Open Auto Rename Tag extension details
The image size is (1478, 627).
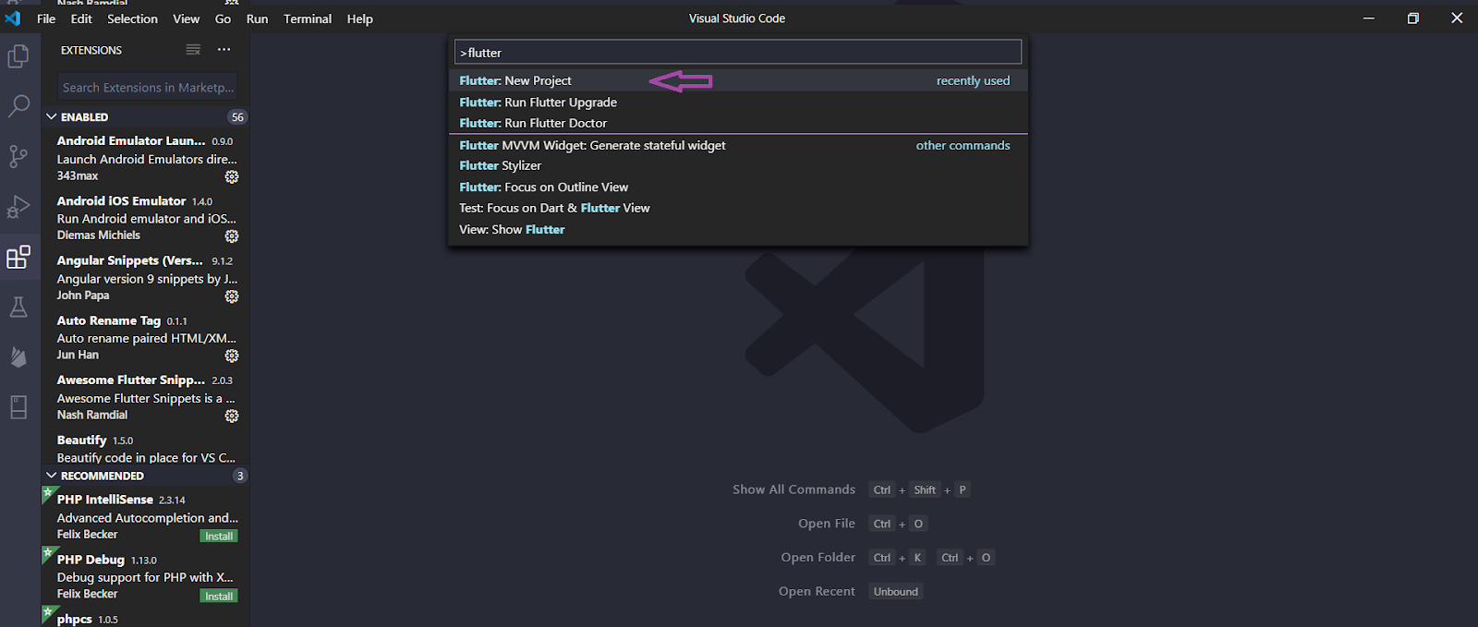tap(145, 337)
